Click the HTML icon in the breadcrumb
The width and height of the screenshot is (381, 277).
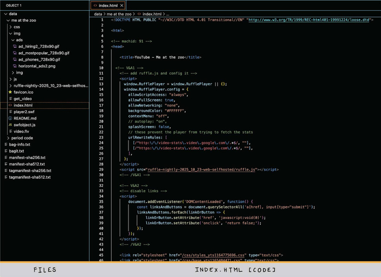click(139, 14)
